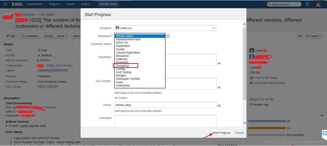This screenshot has width=327, height=146.
Task: Focus the Comment text area
Action: pos(165,121)
